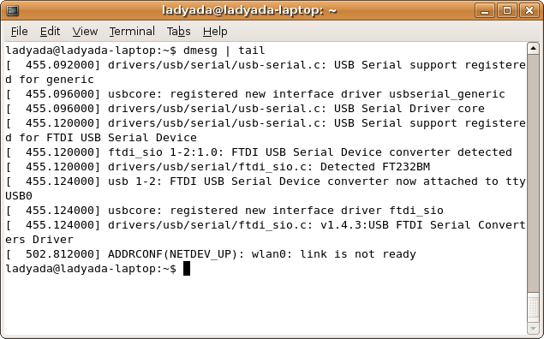Click the terminal window icon in title bar
Image resolution: width=544 pixels, height=339 pixels.
coord(13,10)
